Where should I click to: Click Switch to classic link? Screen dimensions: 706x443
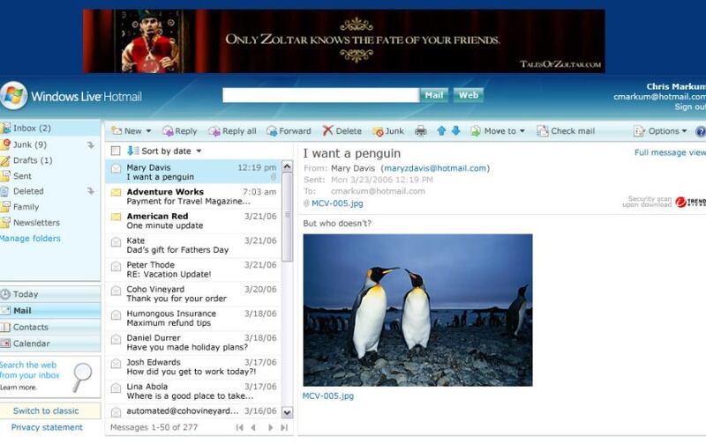coord(46,410)
